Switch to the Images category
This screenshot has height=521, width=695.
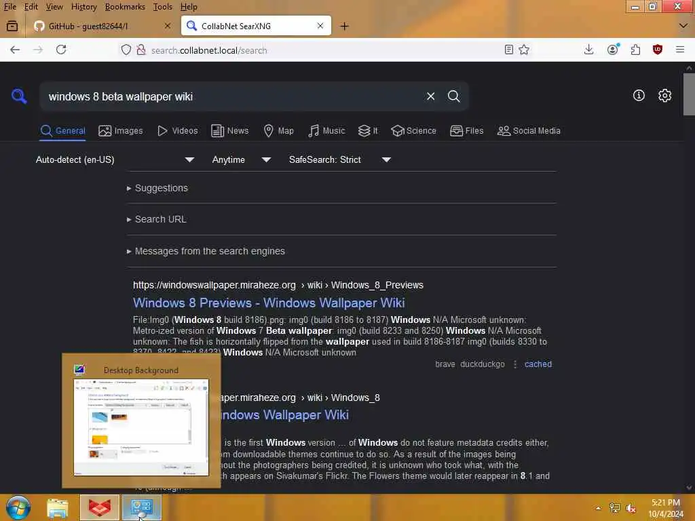point(121,131)
